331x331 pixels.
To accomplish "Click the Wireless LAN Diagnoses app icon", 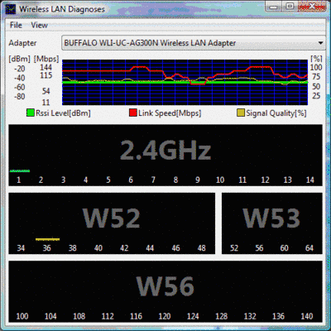I will [x=10, y=9].
